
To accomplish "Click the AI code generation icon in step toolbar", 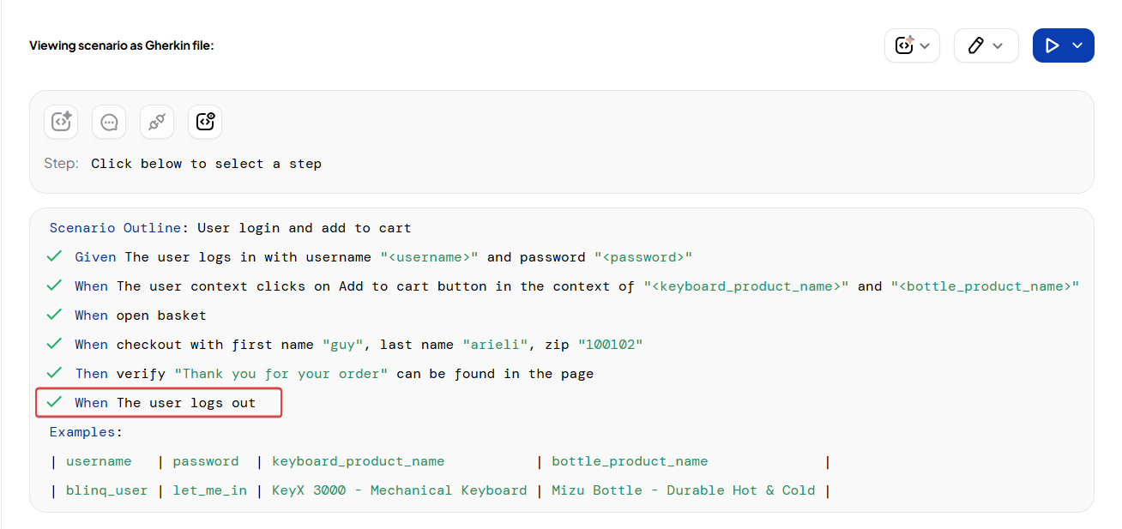I will (x=61, y=122).
